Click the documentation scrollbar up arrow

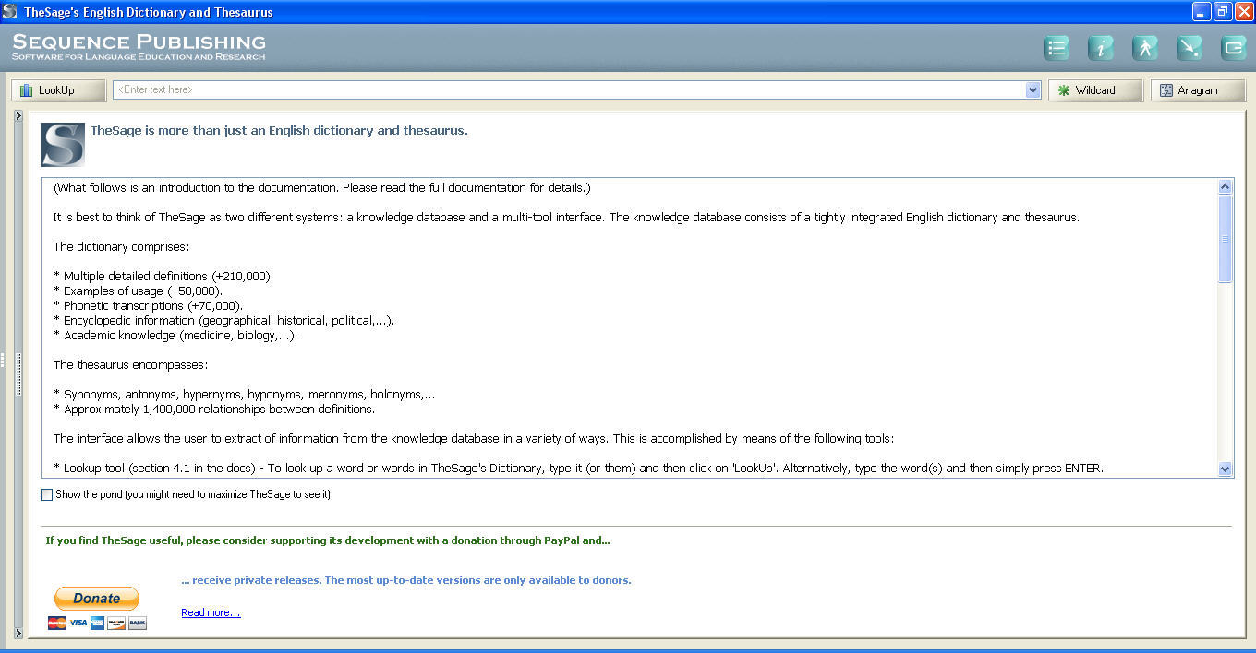(x=1226, y=186)
